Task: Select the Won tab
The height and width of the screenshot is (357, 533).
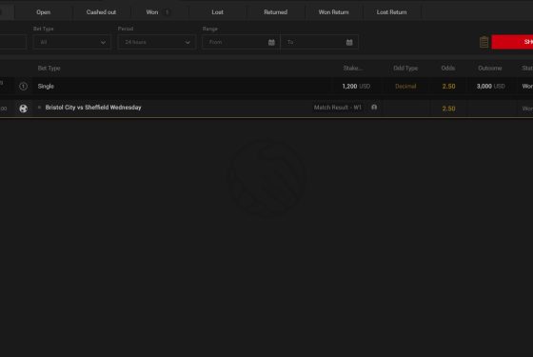Action: point(159,12)
